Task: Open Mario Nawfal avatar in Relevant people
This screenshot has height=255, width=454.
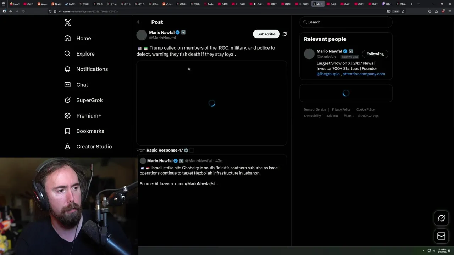Action: coord(309,54)
